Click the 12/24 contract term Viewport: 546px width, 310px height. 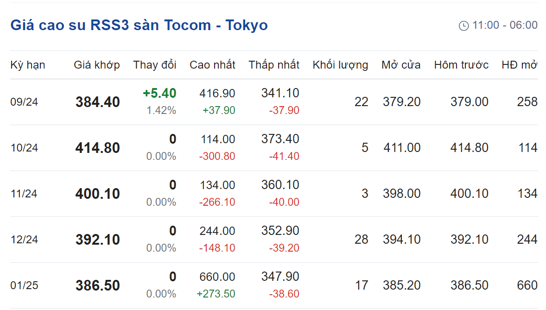point(24,240)
